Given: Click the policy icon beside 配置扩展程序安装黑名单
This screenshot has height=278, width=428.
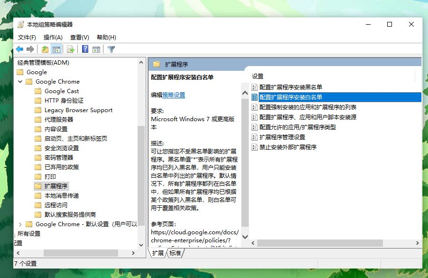Looking at the screenshot, I should click(254, 87).
